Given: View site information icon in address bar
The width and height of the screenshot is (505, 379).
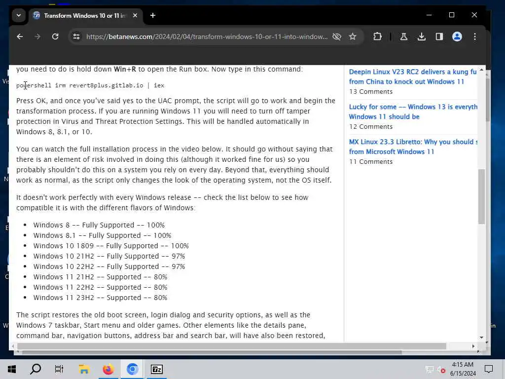Looking at the screenshot, I should pyautogui.click(x=76, y=37).
